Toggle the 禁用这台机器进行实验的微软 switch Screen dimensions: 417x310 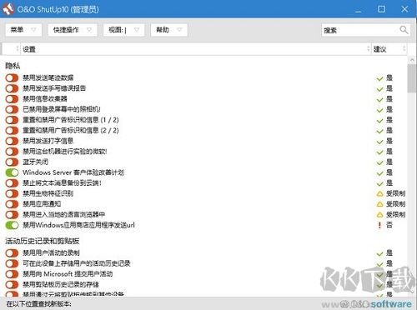coord(12,152)
